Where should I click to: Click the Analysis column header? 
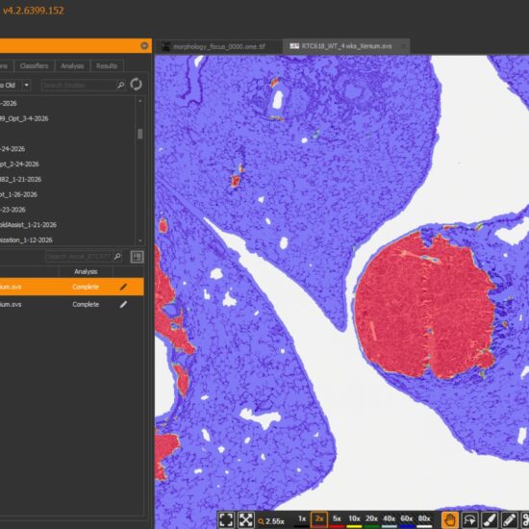86,271
